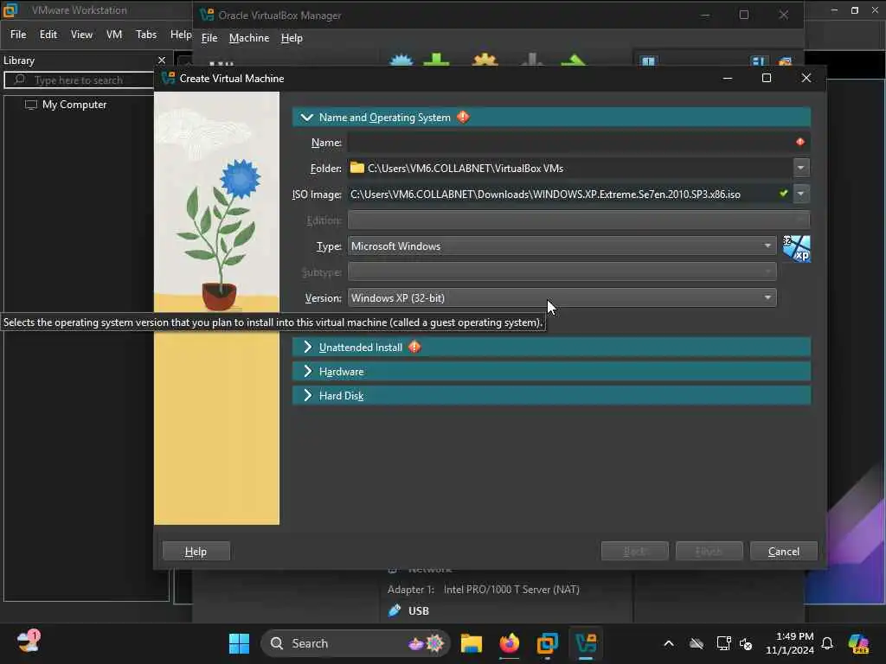Click the warning icon beside Unattended Install
Screen dimensions: 886x664
tap(414, 347)
